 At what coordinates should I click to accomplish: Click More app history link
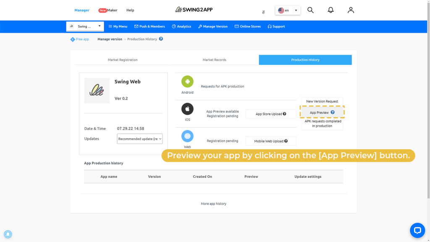tap(213, 204)
